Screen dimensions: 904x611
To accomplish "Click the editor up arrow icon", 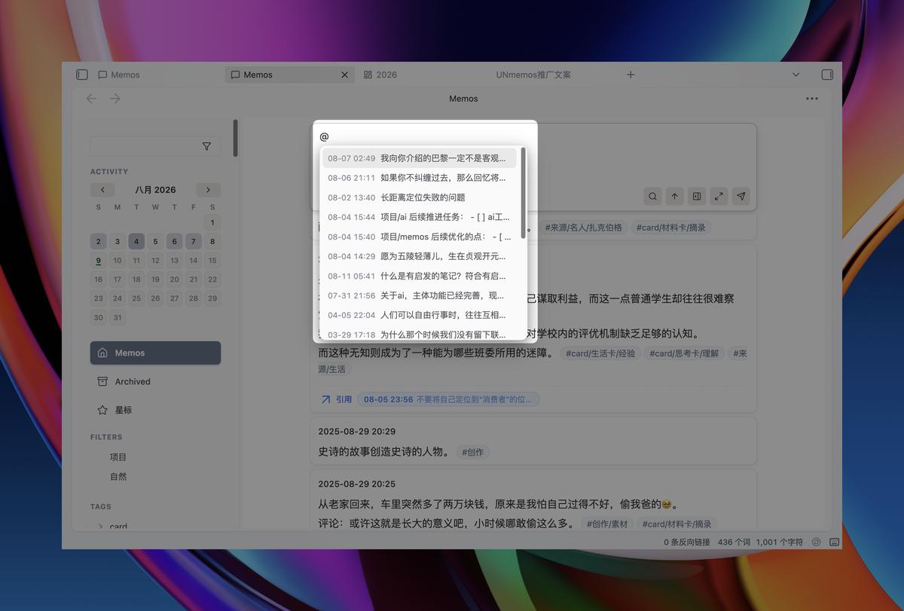I will pyautogui.click(x=674, y=197).
